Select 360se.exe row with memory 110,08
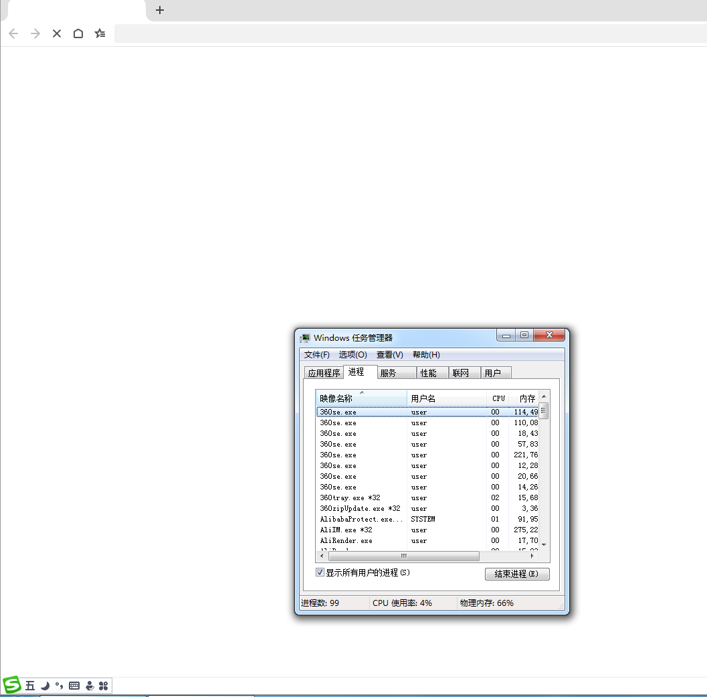The width and height of the screenshot is (707, 697). tap(427, 422)
